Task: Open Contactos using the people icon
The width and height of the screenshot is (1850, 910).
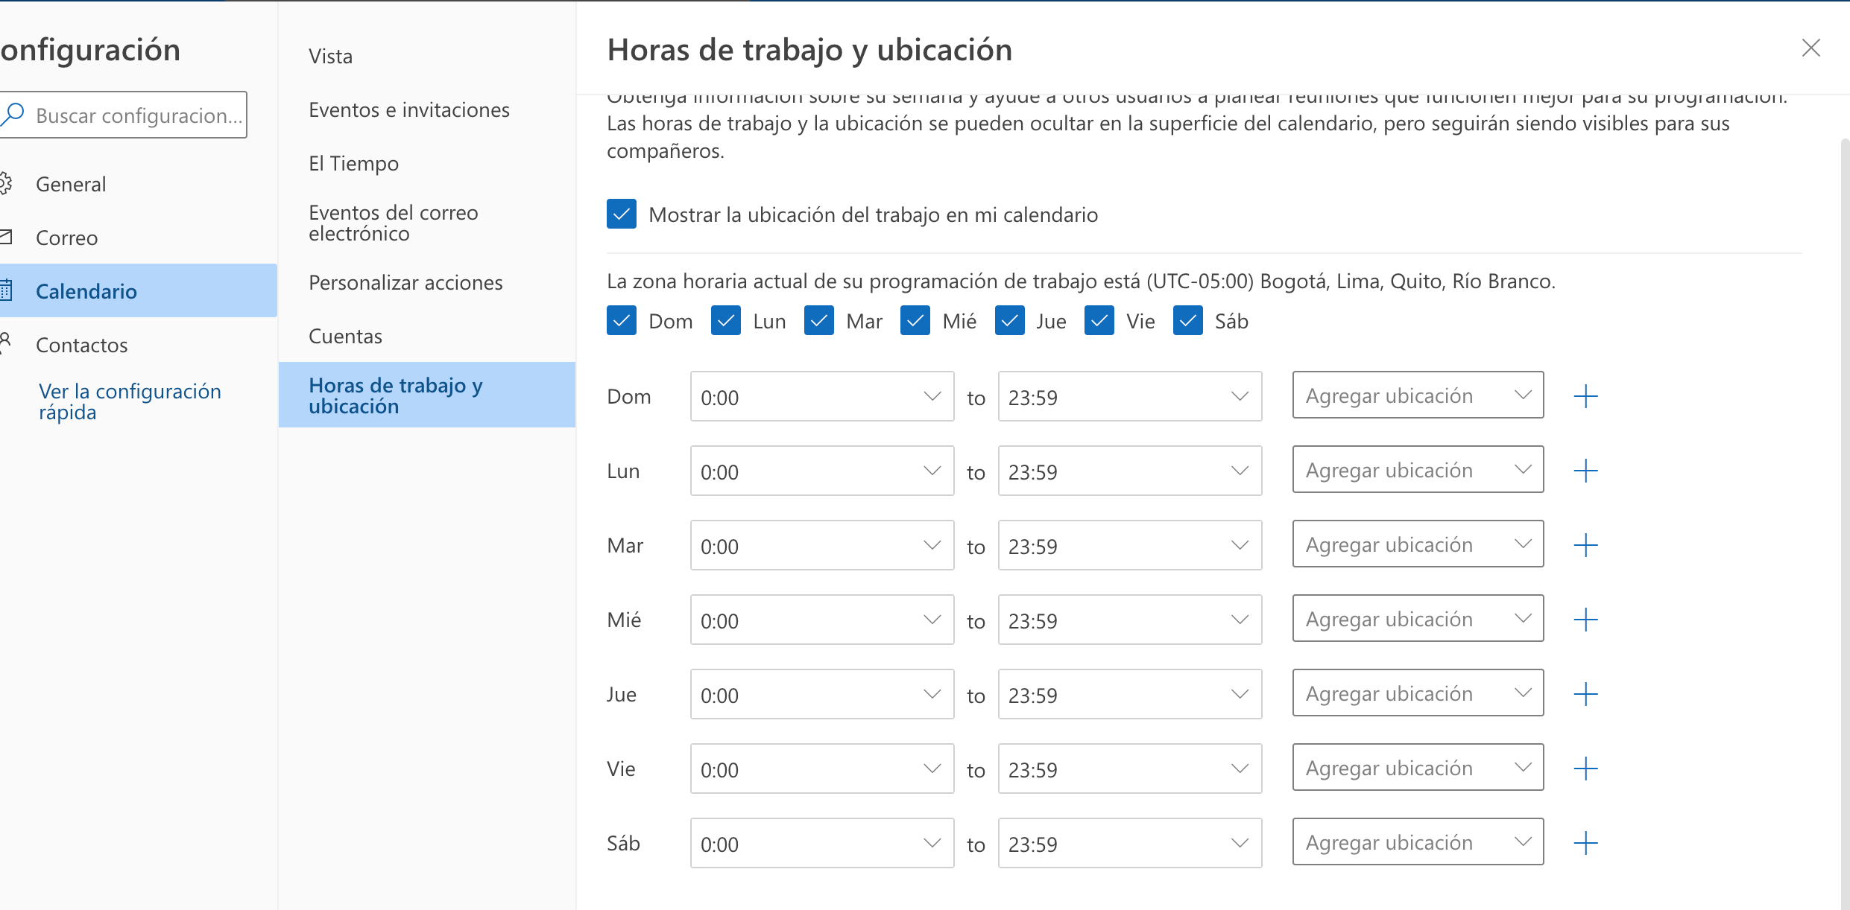Action: click(x=7, y=343)
